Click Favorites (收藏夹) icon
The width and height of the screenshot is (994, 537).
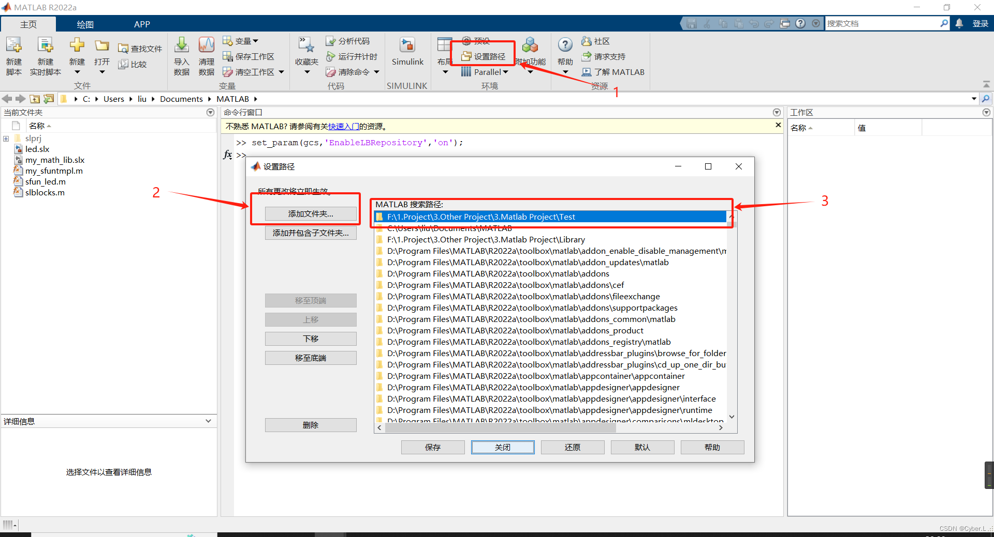306,45
